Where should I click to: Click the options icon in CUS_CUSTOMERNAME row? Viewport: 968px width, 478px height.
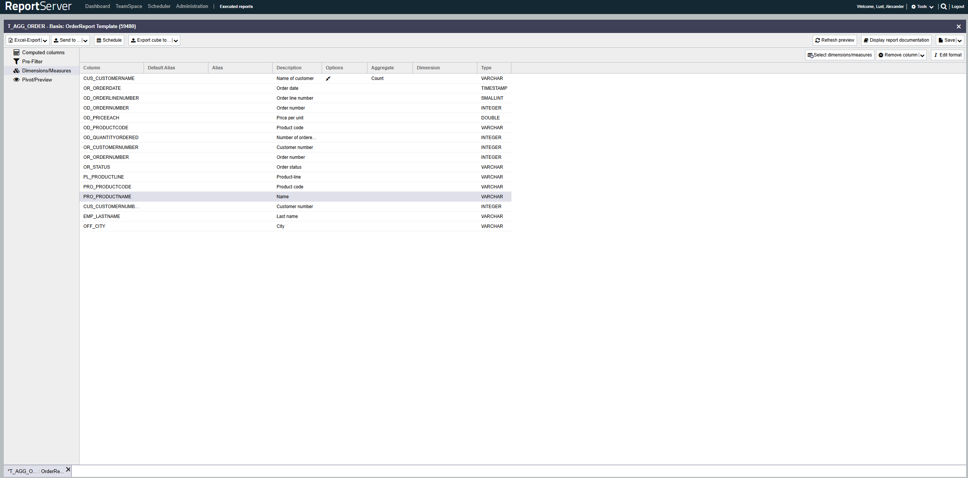328,78
